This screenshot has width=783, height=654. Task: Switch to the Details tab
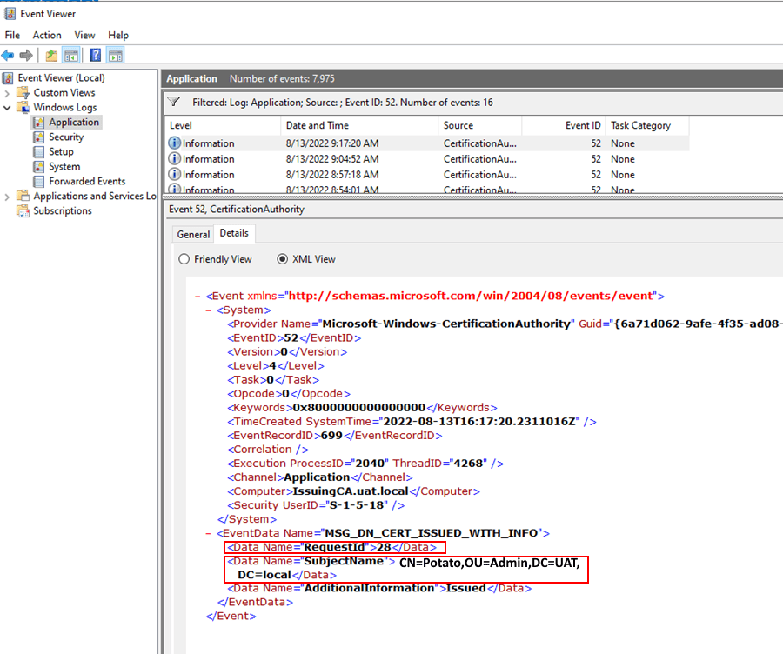pos(234,233)
